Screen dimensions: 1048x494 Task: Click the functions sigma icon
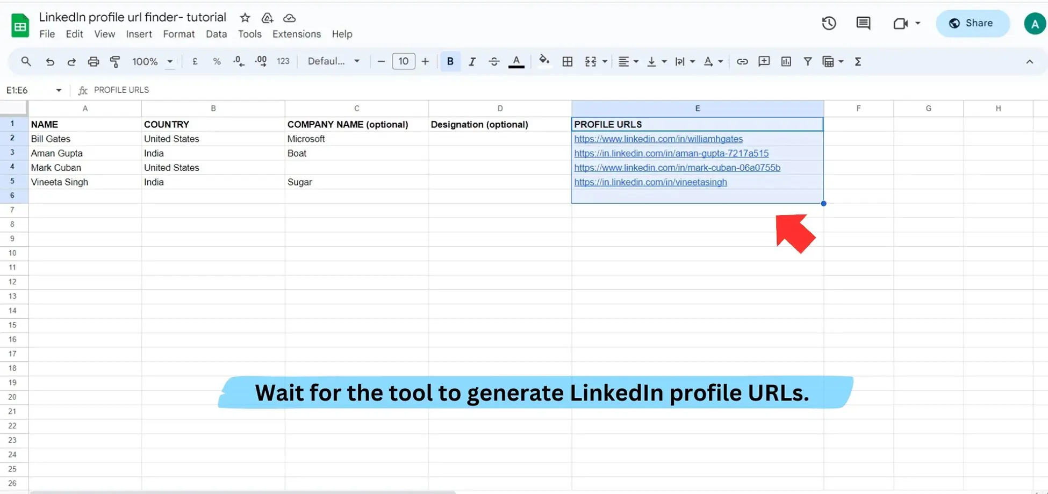click(858, 61)
